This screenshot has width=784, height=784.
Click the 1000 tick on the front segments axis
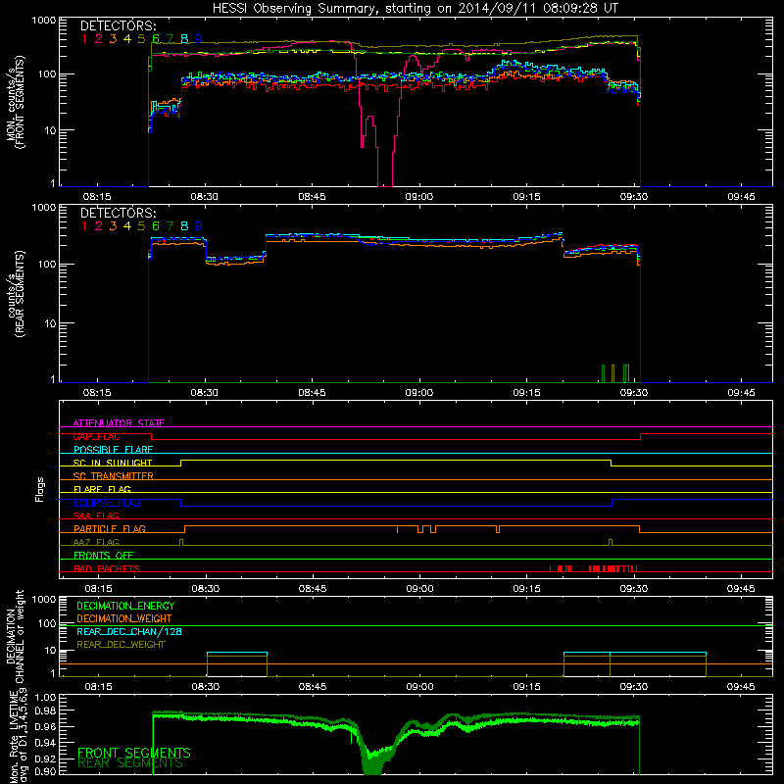click(44, 21)
